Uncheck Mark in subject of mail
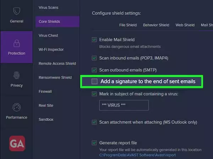 94,94
